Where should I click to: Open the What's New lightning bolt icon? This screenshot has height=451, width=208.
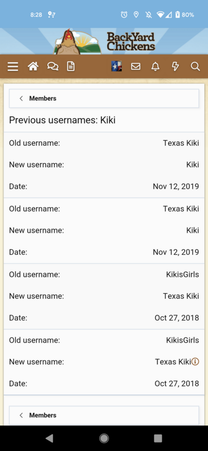coord(175,67)
